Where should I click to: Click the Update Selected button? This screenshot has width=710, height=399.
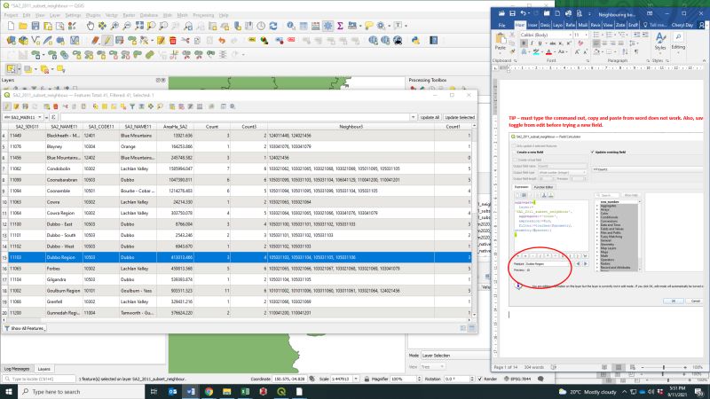pos(459,117)
